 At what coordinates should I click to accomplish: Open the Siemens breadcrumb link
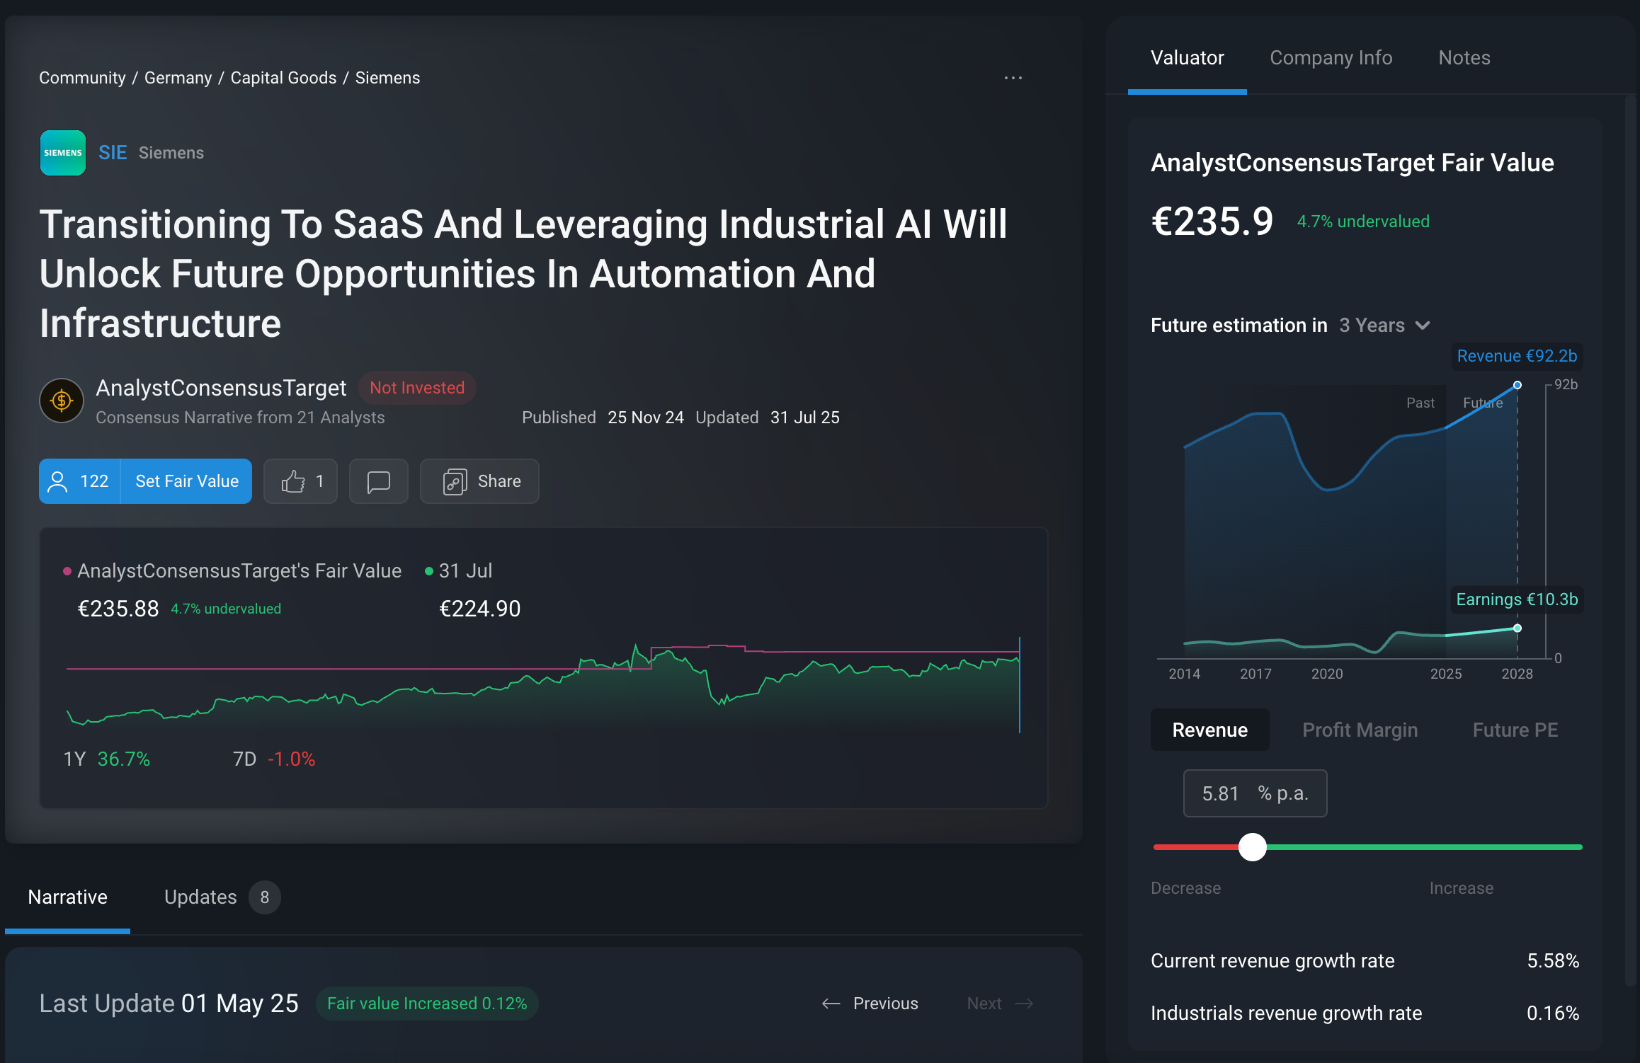387,78
